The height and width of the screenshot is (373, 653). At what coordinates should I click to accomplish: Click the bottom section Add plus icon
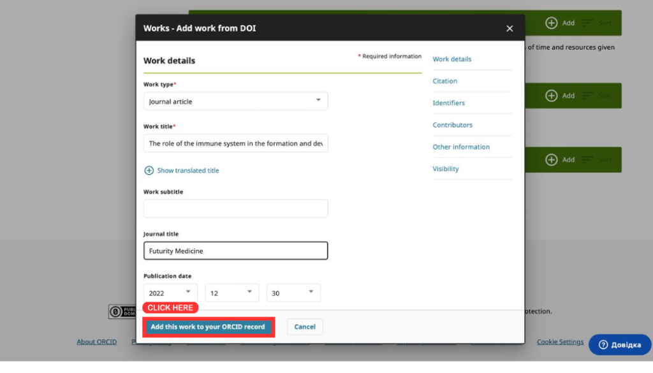click(x=552, y=160)
